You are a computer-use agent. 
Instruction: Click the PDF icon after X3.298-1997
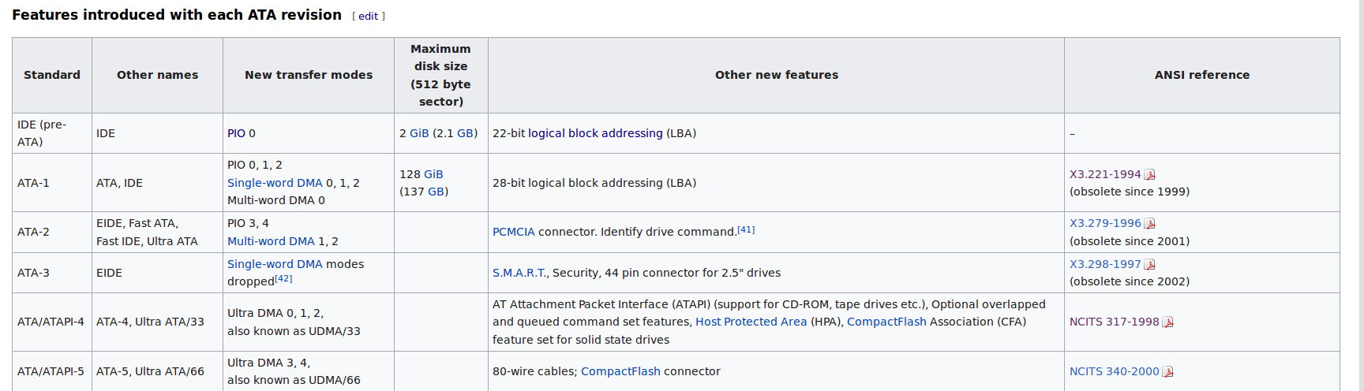coord(1150,265)
